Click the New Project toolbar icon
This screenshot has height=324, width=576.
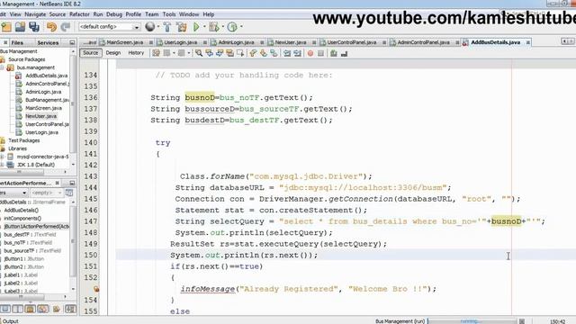6,27
